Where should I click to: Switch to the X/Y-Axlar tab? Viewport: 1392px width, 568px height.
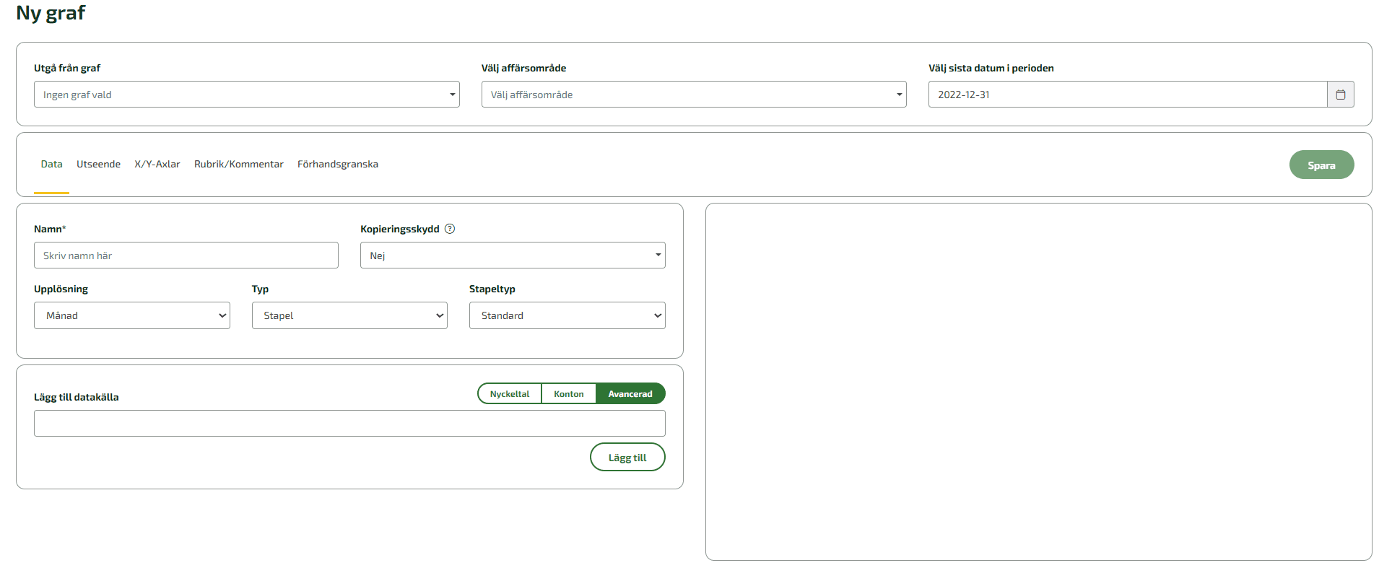coord(157,165)
